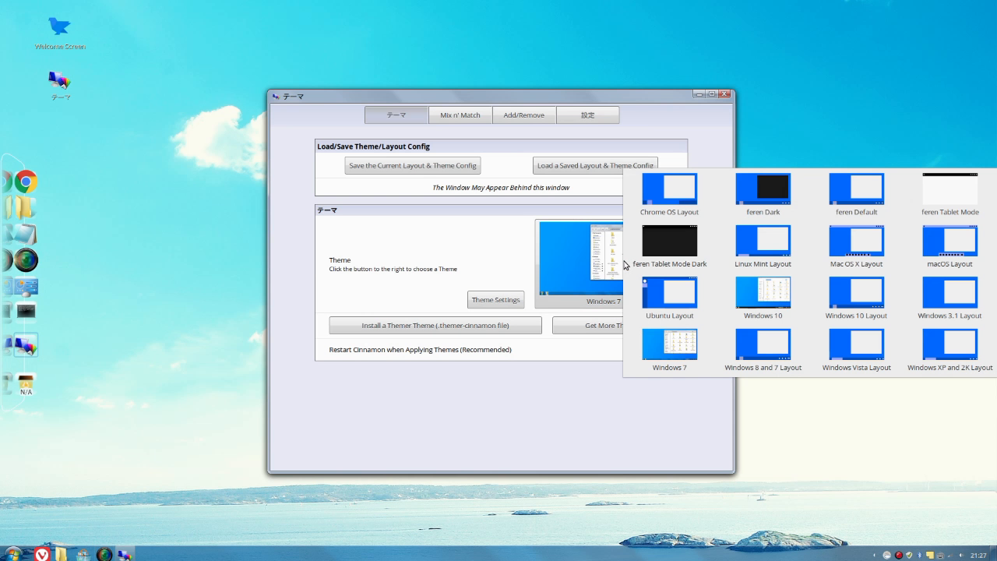This screenshot has height=561, width=997.
Task: Apply Windows Vista Layout theme
Action: [856, 351]
